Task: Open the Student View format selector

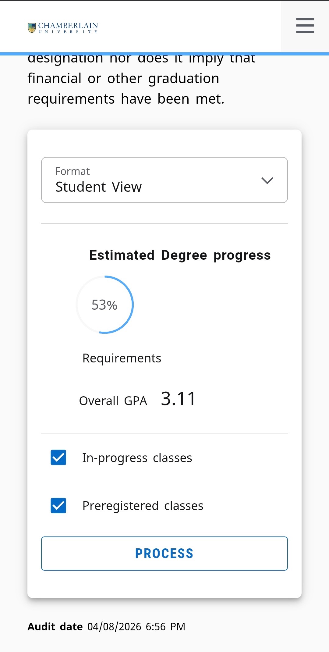Action: point(99,187)
